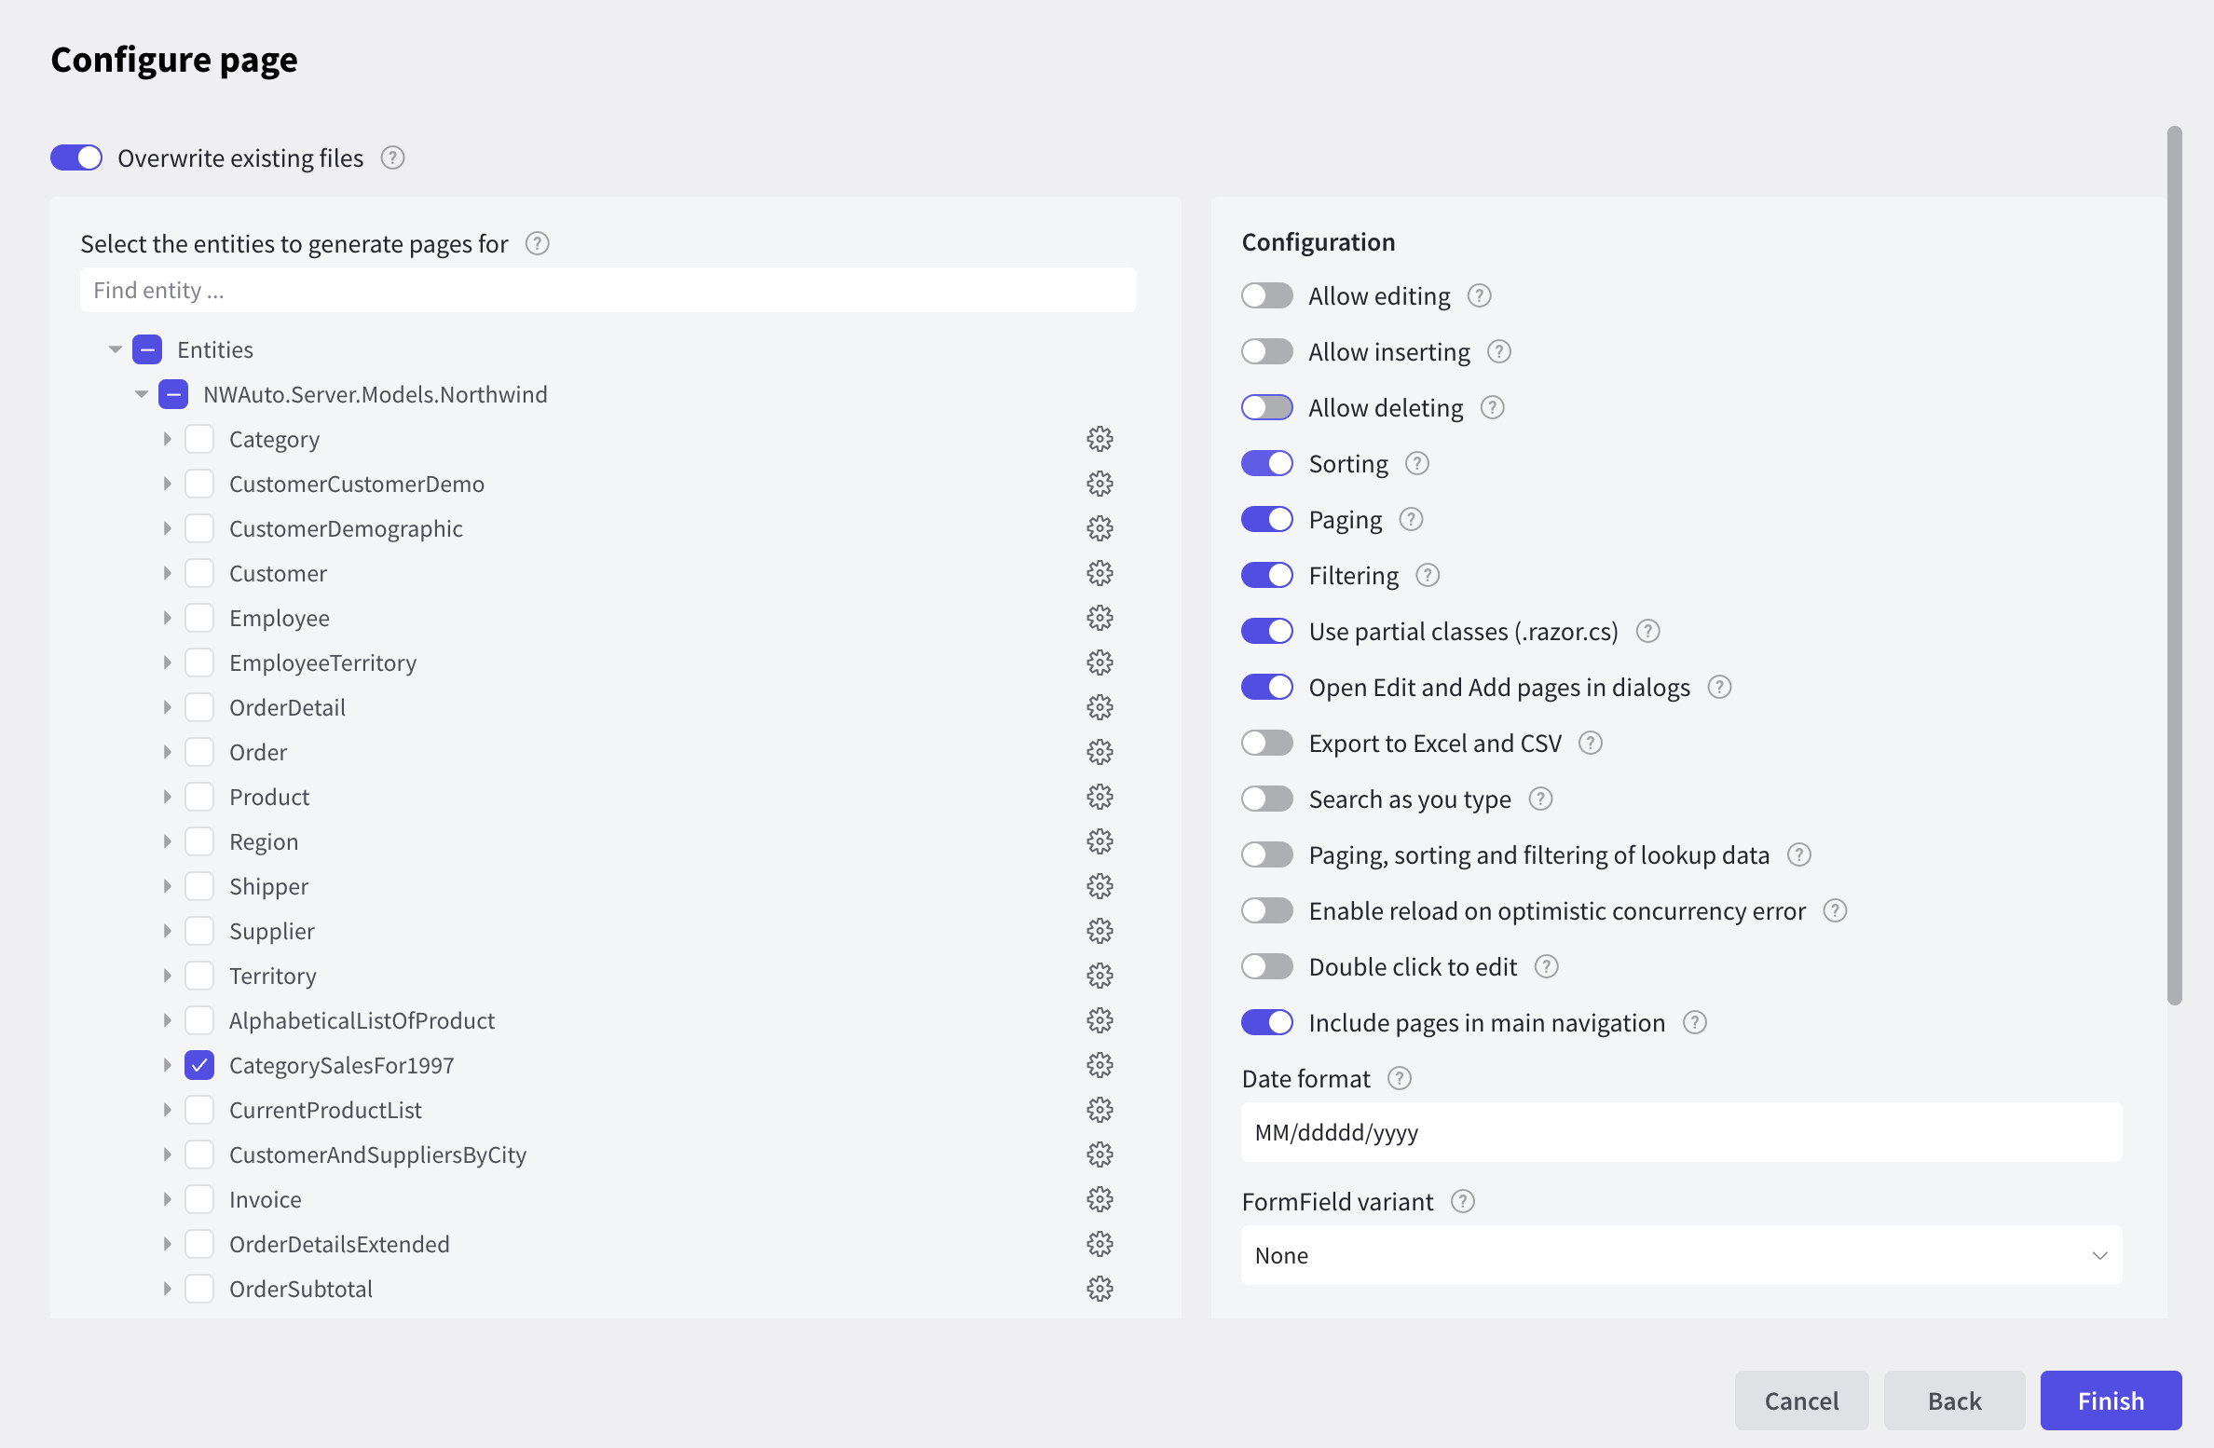The height and width of the screenshot is (1448, 2214).
Task: Select the CurrentProductList entity label
Action: click(x=325, y=1110)
